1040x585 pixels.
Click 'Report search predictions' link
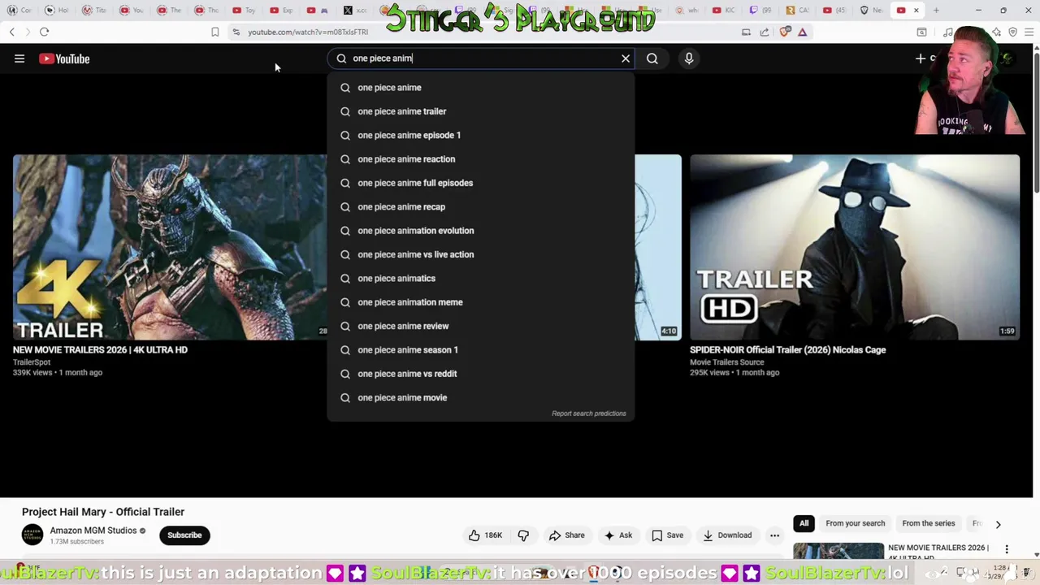coord(589,414)
